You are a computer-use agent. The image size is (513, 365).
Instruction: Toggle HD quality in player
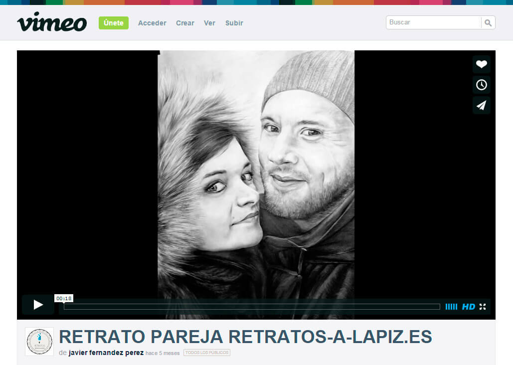(x=468, y=307)
